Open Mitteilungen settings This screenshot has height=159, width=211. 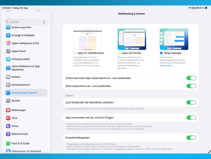pos(26,110)
